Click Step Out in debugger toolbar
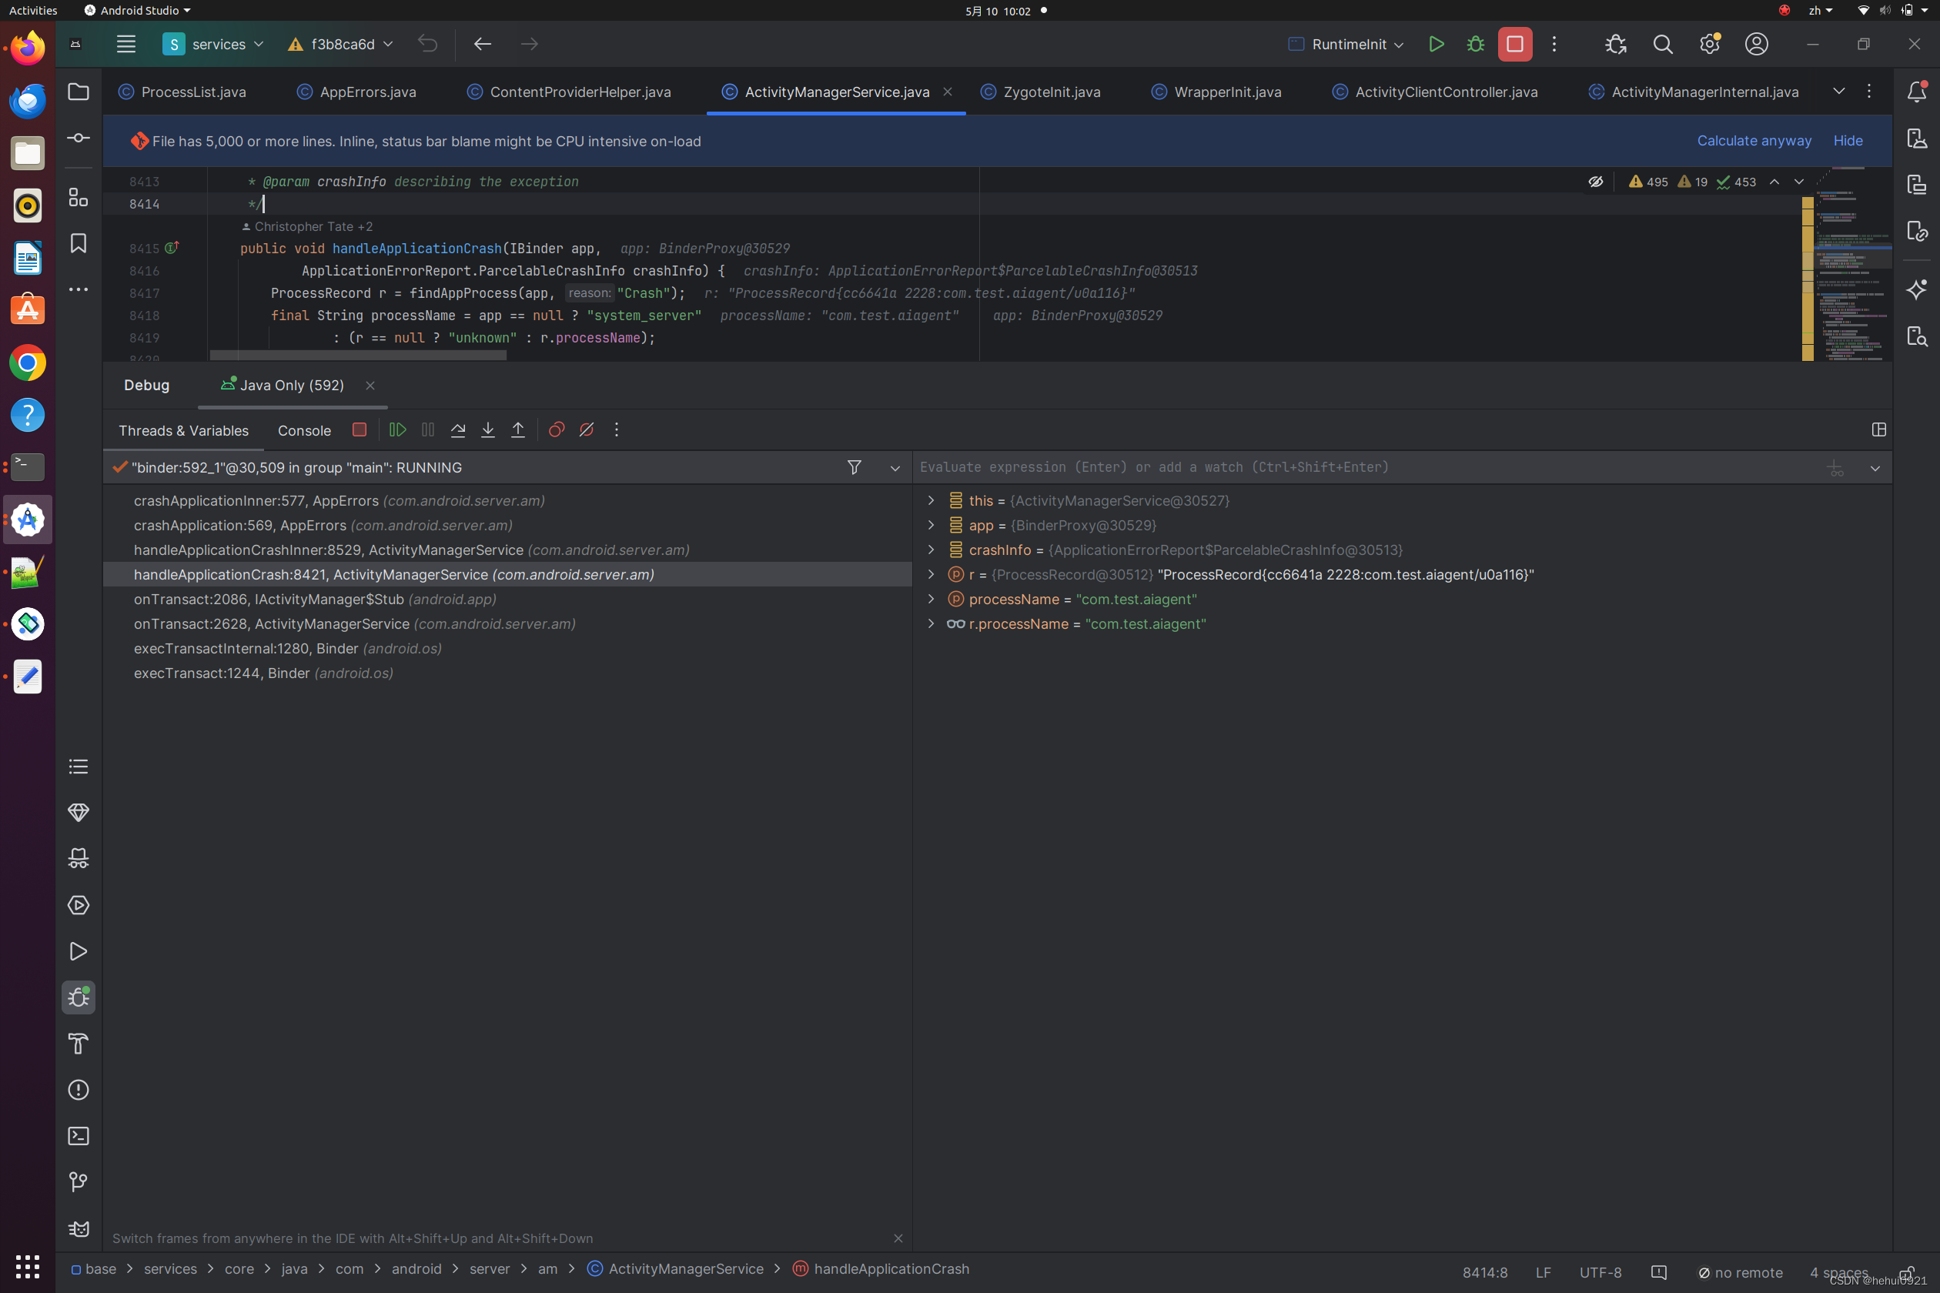This screenshot has height=1293, width=1940. [x=518, y=429]
